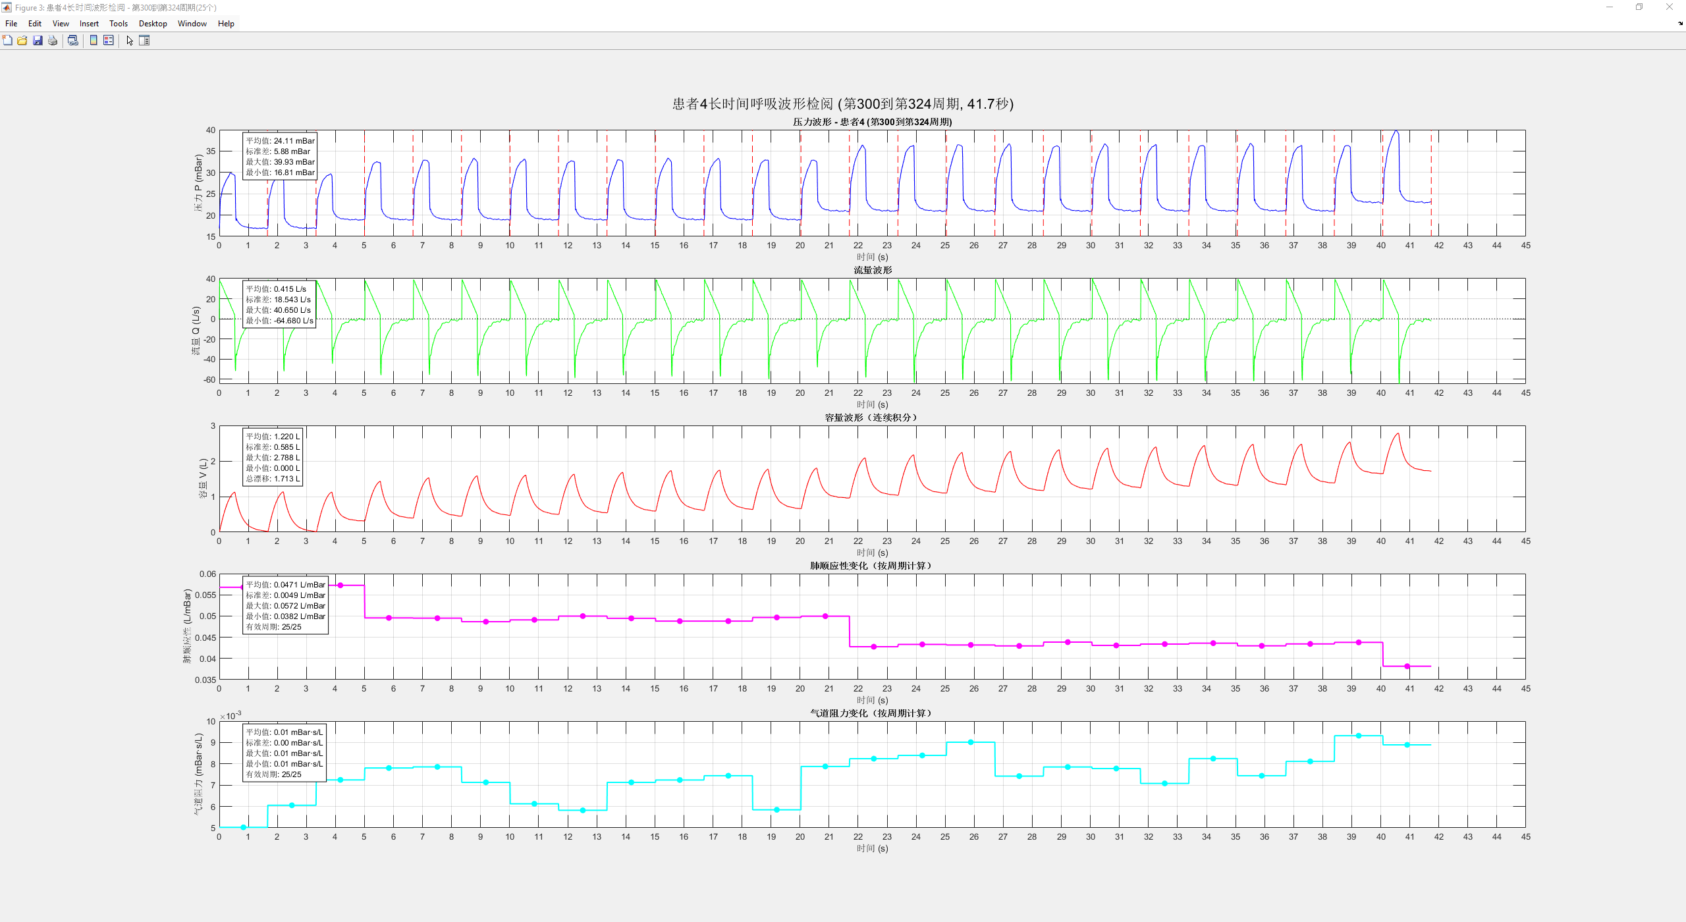Click the MATLAB logo in the title bar
The image size is (1686, 922).
tap(7, 7)
